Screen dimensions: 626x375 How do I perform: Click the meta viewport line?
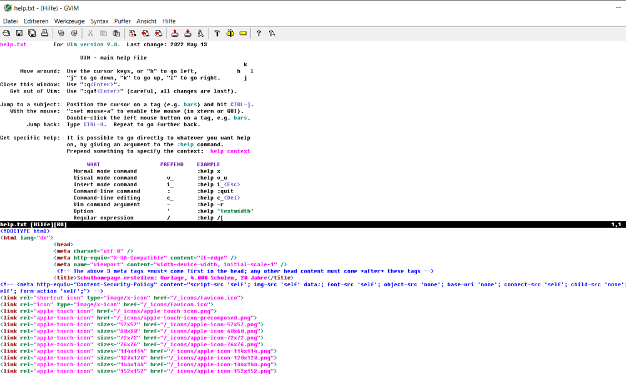pos(170,264)
